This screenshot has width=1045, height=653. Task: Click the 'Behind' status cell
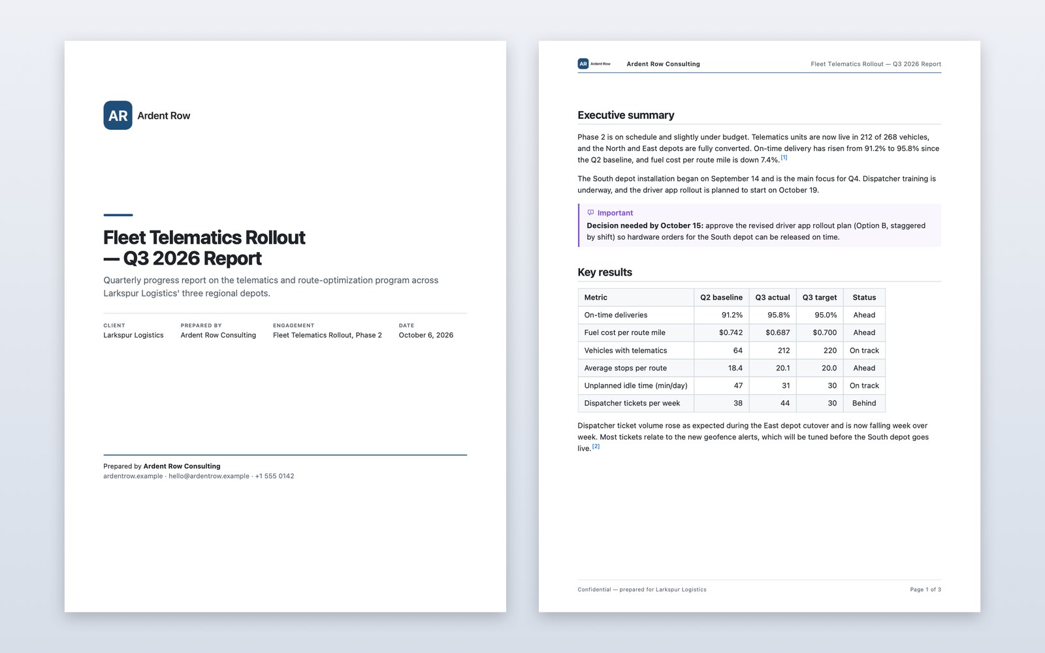pos(864,404)
